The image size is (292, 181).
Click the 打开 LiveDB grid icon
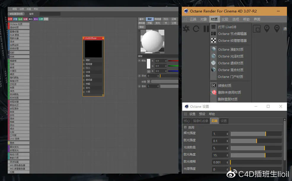(213, 27)
